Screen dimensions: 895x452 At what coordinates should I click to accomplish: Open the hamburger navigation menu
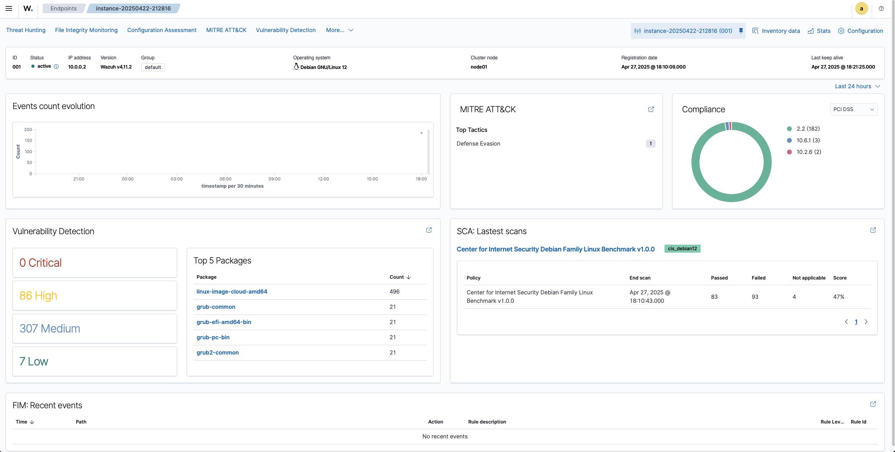(9, 8)
